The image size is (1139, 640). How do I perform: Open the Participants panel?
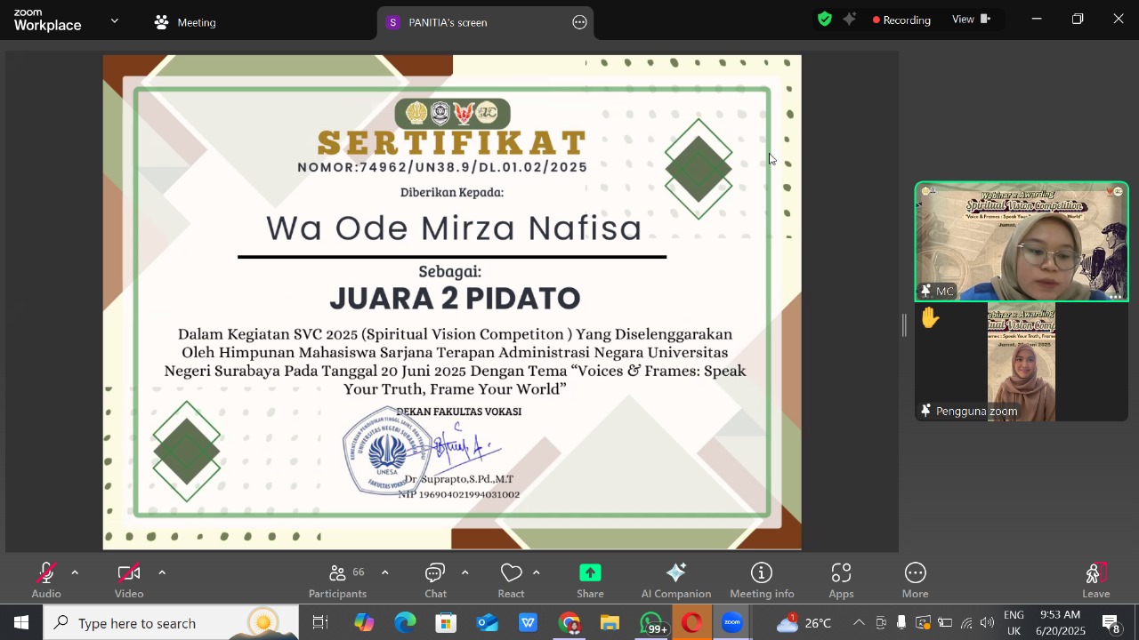click(x=337, y=580)
